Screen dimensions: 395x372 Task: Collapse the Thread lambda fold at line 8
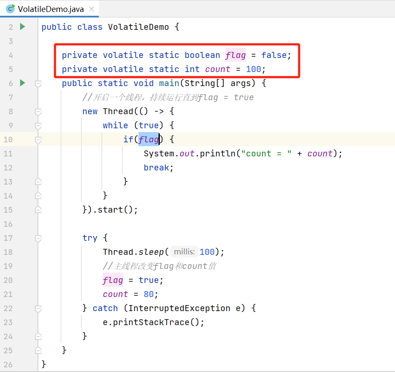38,112
